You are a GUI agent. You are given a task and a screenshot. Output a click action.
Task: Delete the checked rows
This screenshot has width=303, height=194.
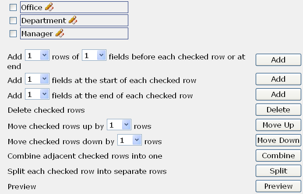tap(278, 110)
